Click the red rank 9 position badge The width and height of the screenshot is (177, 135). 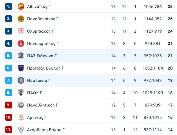tap(8, 105)
